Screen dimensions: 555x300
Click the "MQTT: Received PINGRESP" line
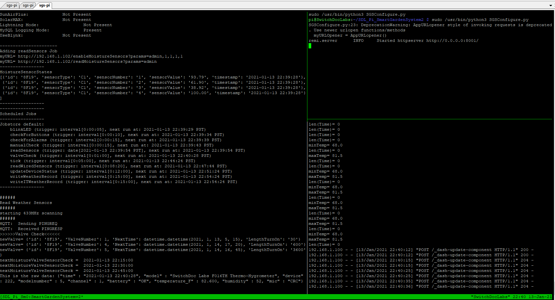[31, 229]
